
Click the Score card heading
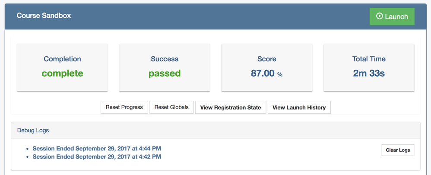tap(266, 59)
